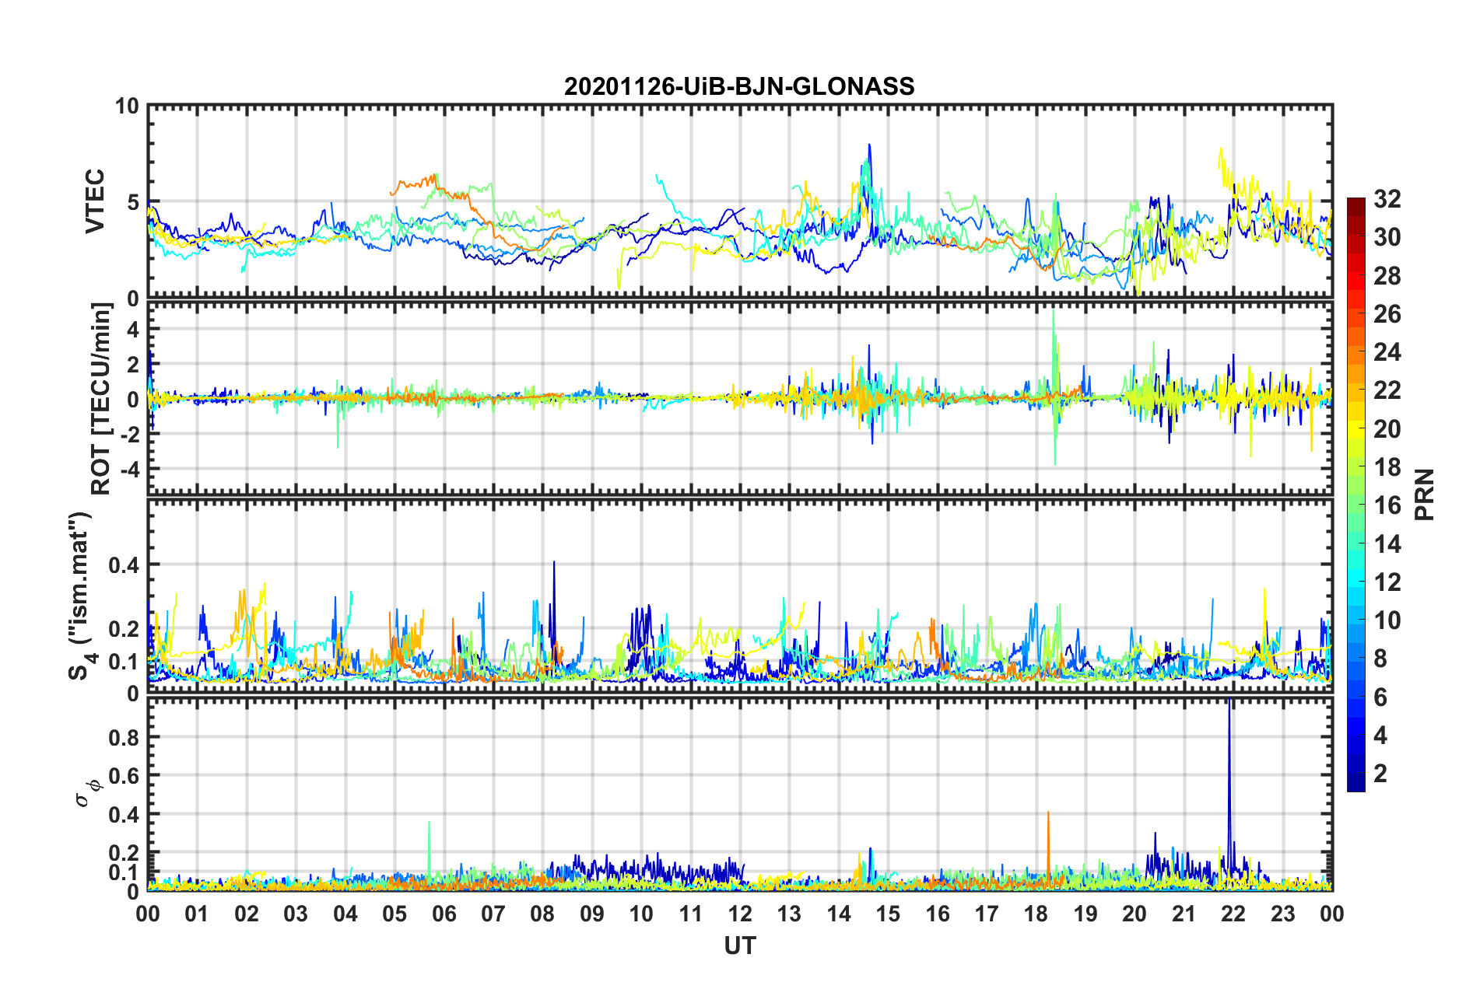Select the UT x-axis label
Image resolution: width=1480 pixels, height=989 pixels.
739,945
